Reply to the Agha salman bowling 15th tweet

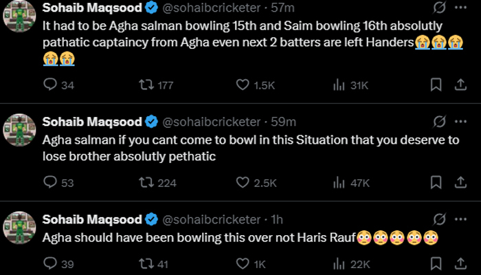click(49, 85)
